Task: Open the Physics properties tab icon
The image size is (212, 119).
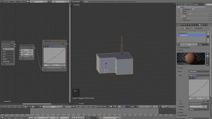Action: point(206,25)
